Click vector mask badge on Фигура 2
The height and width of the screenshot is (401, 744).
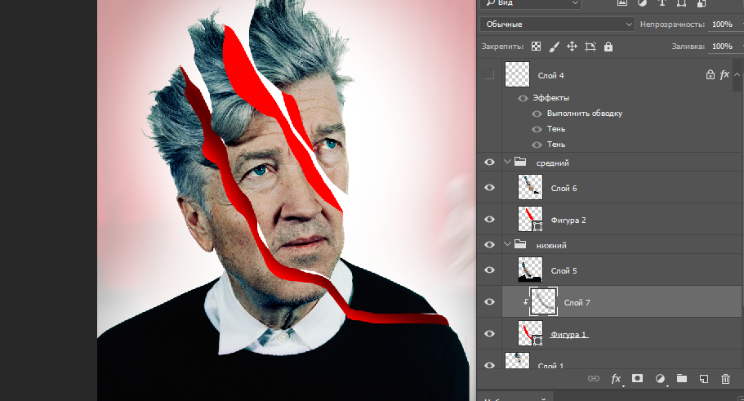tap(537, 226)
